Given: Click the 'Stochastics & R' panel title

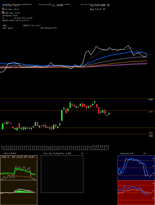Looking at the screenshot, I should coord(127,153).
